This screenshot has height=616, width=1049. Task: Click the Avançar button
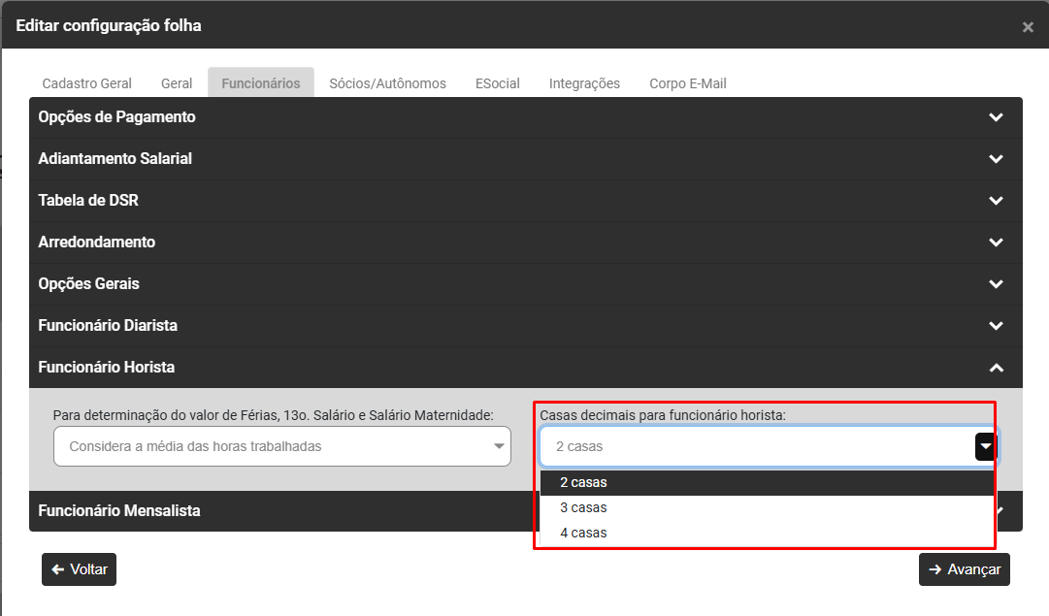(964, 569)
